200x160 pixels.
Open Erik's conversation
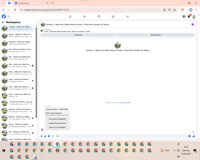tap(18, 133)
